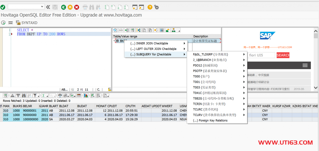Open INNER JOIN Checktable submenu
The height and width of the screenshot is (151, 319).
pos(156,43)
